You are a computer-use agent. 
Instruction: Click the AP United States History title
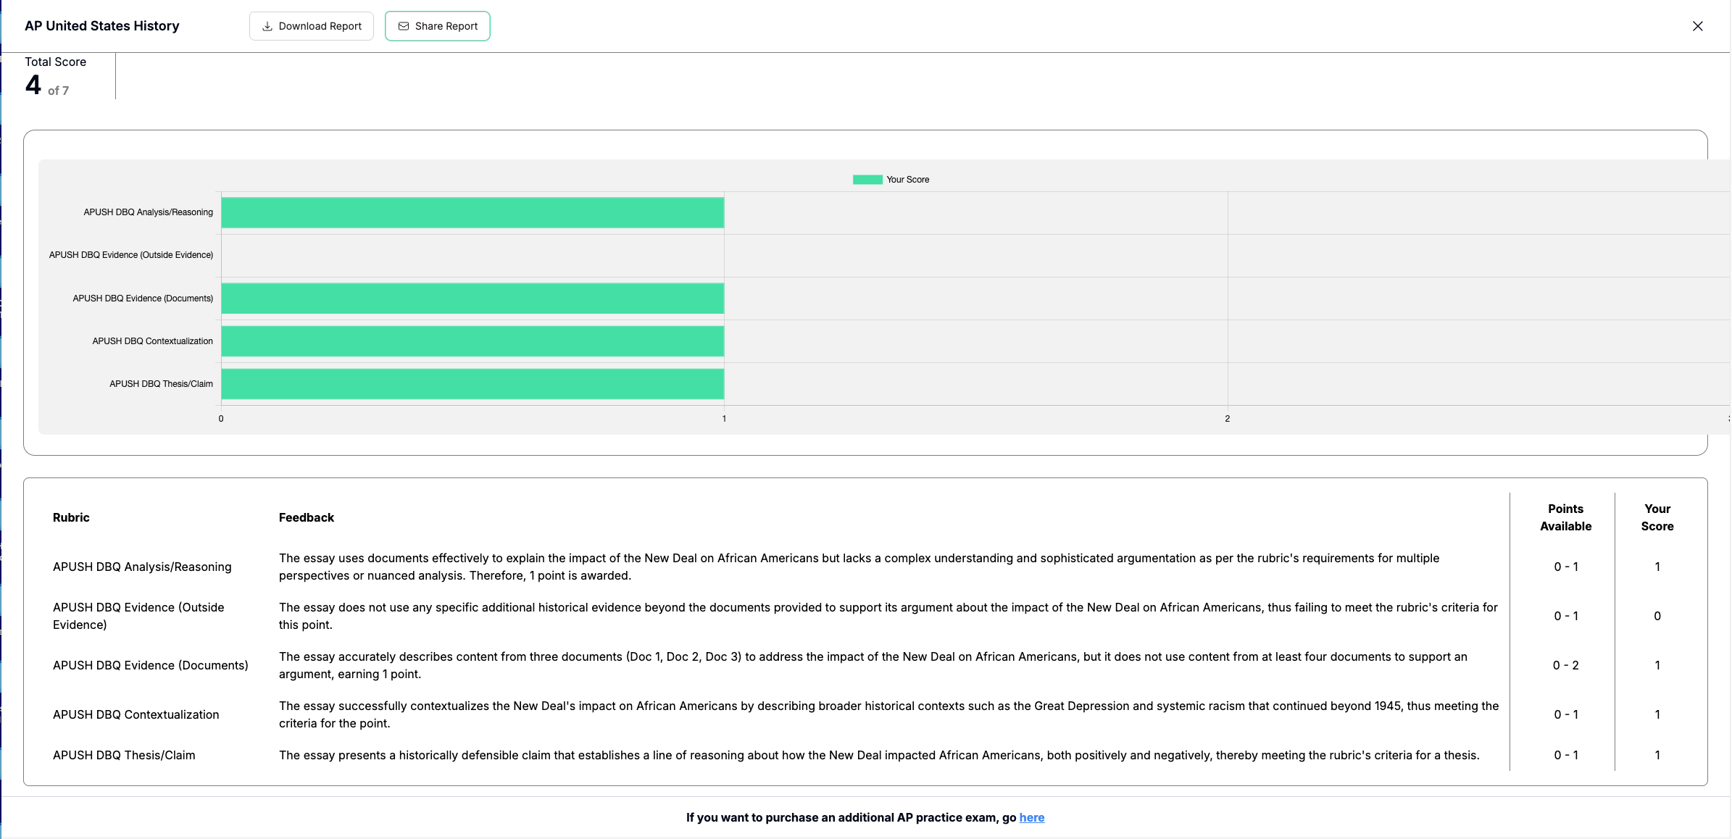pos(102,26)
